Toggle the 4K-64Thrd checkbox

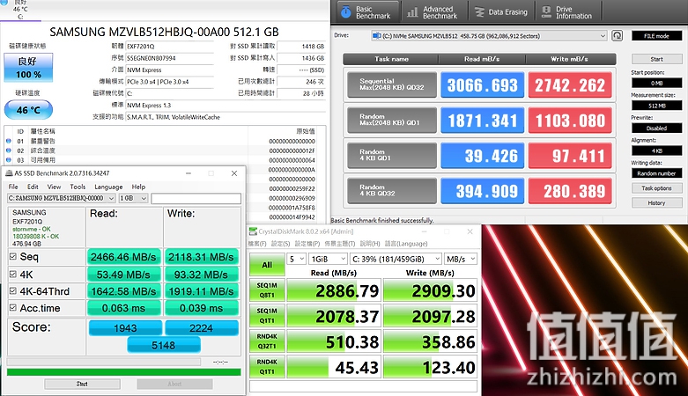pyautogui.click(x=13, y=291)
